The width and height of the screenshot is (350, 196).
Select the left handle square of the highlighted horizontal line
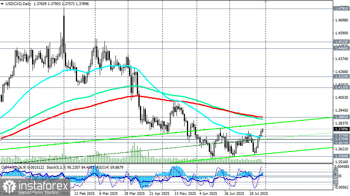pos(1,139)
